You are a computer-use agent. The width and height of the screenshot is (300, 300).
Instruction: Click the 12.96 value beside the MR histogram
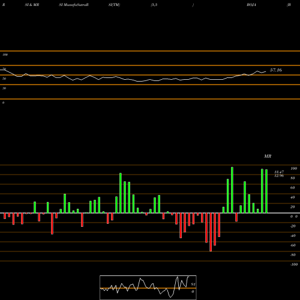pyautogui.click(x=279, y=176)
